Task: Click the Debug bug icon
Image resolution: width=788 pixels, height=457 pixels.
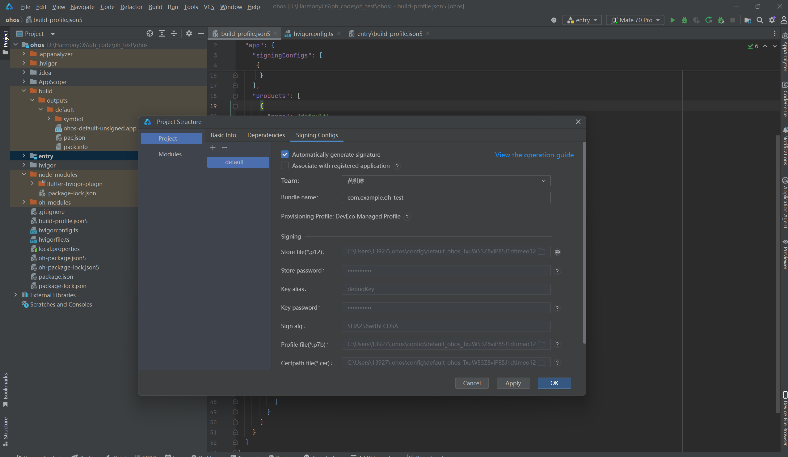Action: click(x=684, y=20)
